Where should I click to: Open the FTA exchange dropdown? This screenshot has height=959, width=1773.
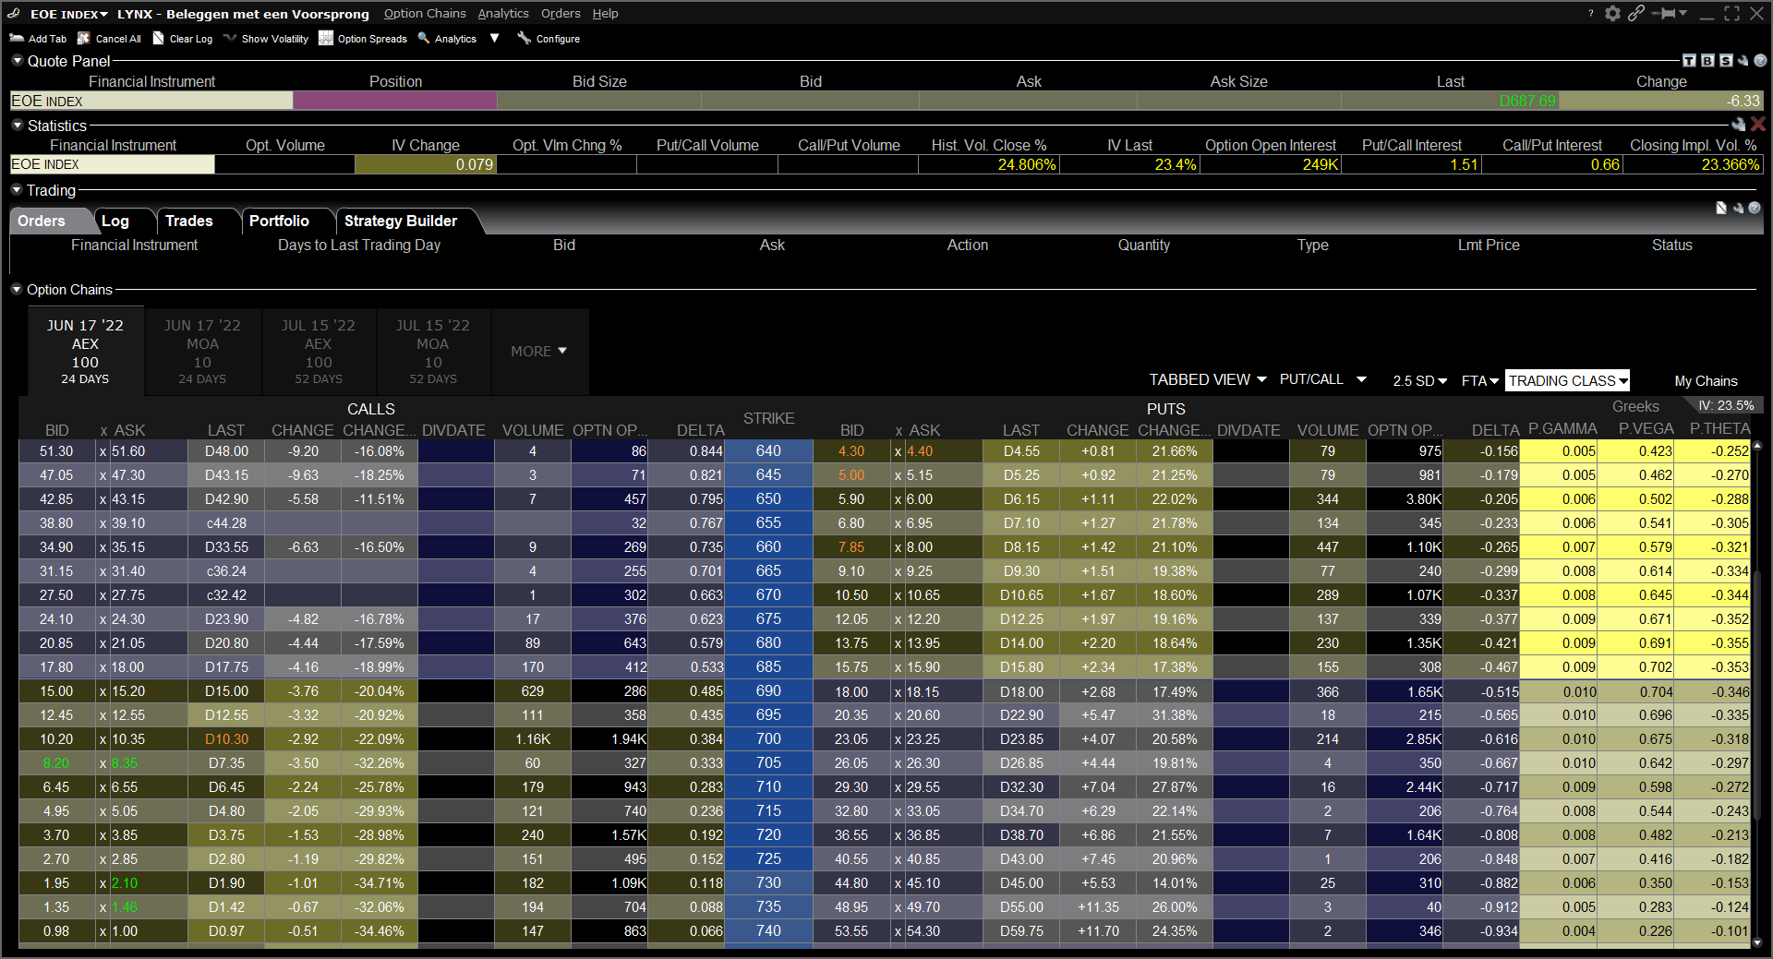coord(1480,380)
